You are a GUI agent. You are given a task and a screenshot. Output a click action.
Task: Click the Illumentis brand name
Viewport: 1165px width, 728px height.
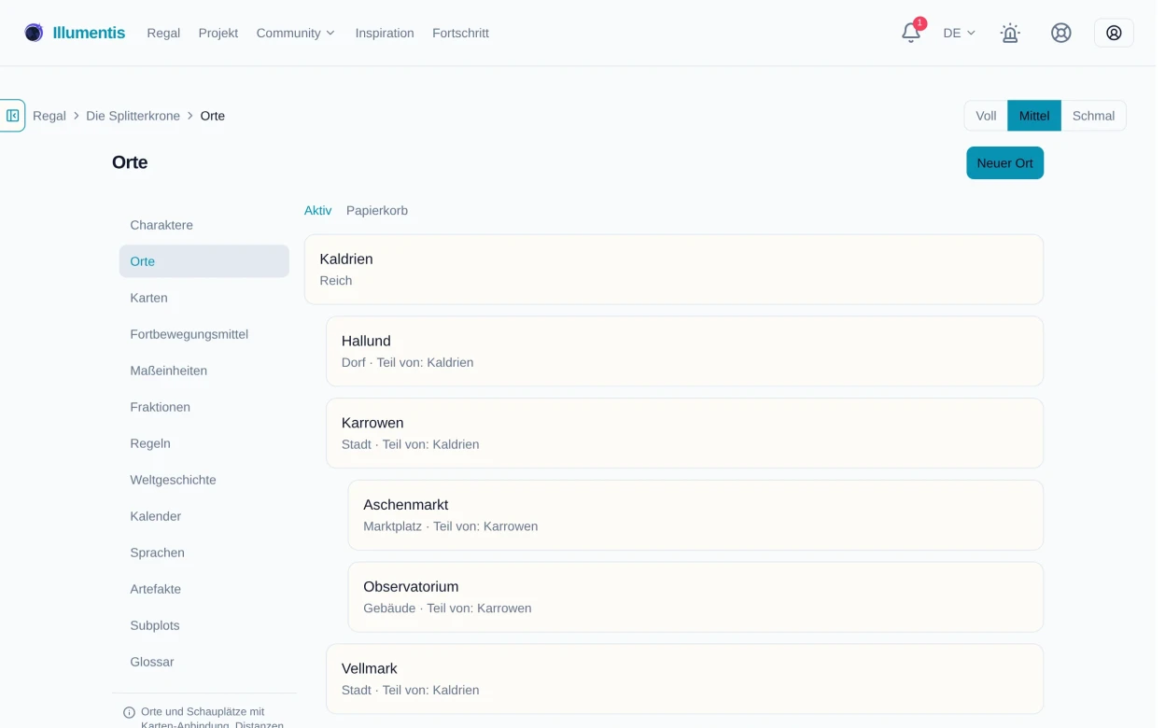pos(89,33)
